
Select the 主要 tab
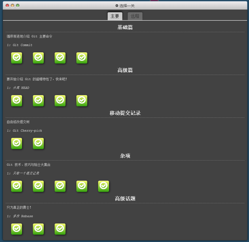tap(115, 16)
